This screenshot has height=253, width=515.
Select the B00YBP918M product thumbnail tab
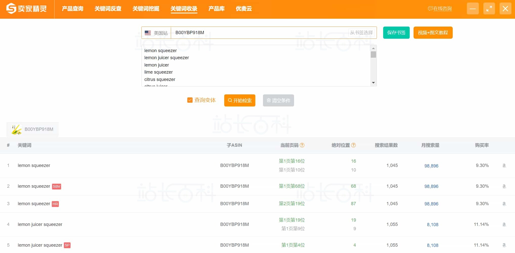32,129
